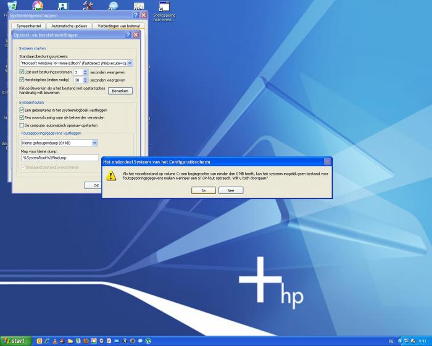Click the system clock in the tray

422,341
